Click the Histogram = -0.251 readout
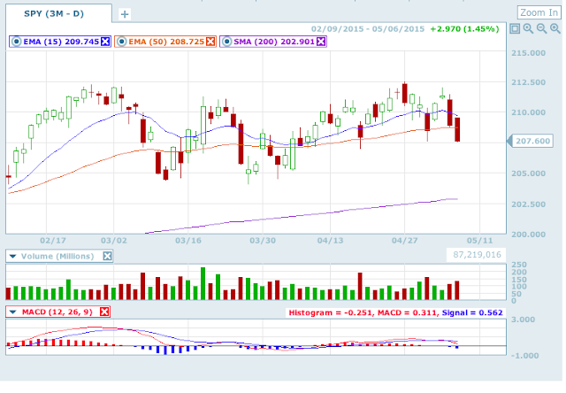 coord(330,312)
